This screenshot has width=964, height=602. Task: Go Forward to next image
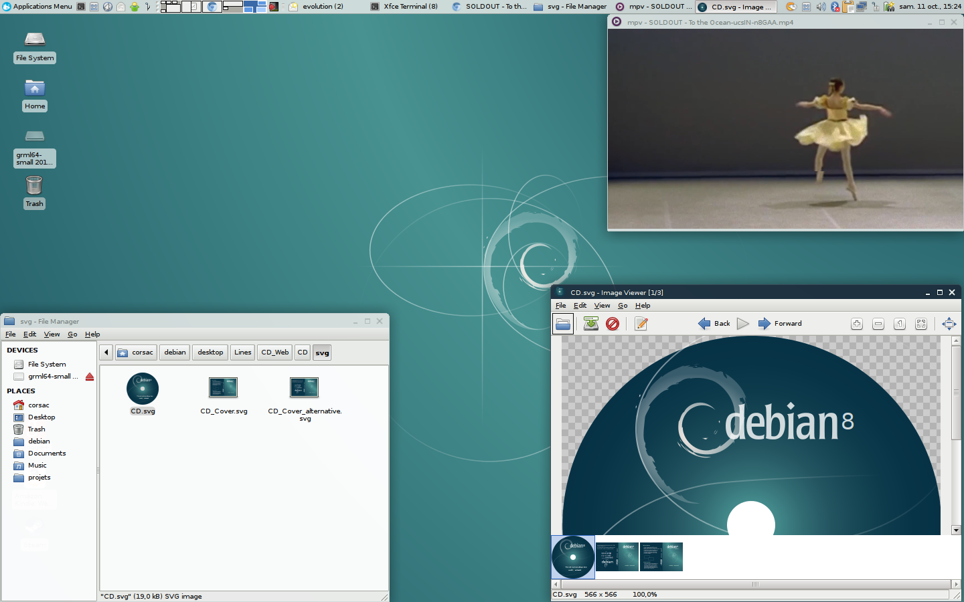pyautogui.click(x=780, y=324)
